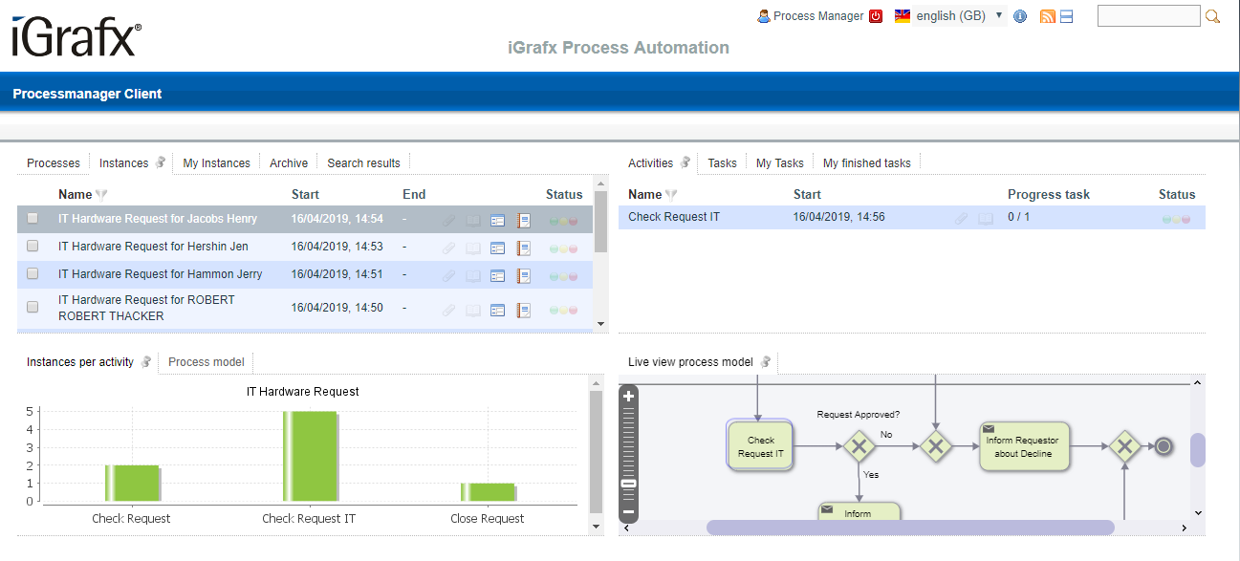Open Name column filter in Activities list

pos(671,195)
